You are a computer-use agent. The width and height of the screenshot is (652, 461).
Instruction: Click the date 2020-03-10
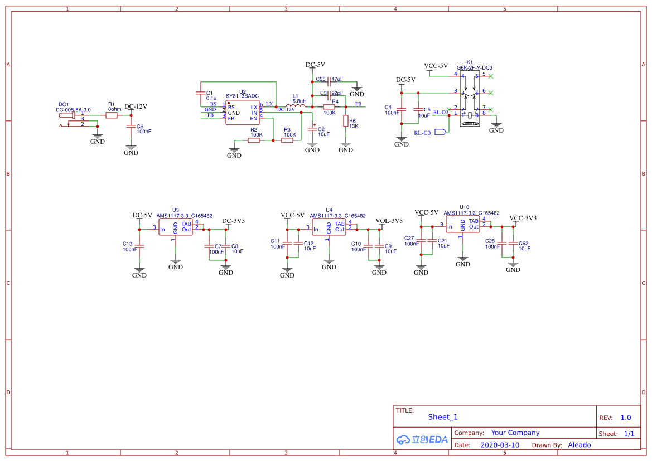(x=500, y=445)
